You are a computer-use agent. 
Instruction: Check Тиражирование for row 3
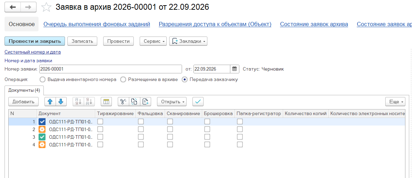(100, 137)
